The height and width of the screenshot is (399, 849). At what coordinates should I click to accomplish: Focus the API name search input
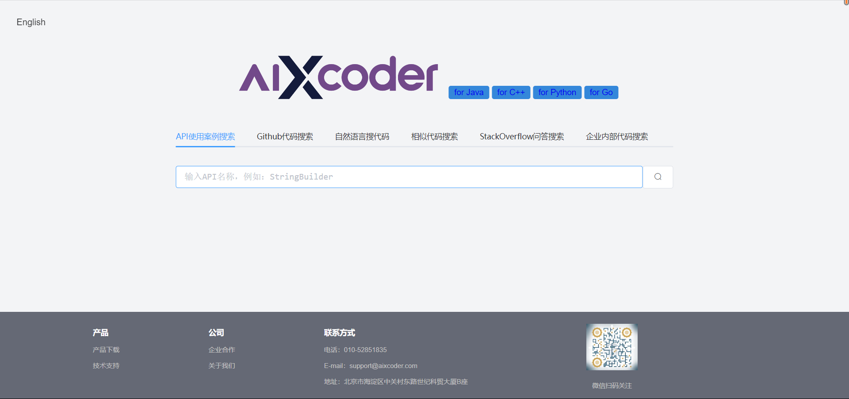pos(409,177)
